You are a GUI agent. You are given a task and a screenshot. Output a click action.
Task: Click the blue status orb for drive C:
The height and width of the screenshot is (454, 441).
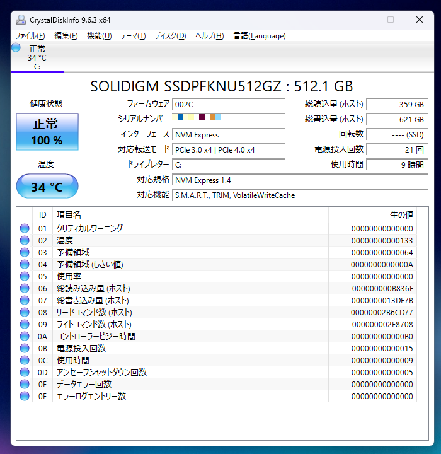16,47
